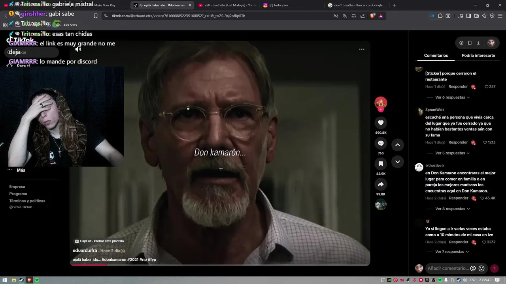Image resolution: width=506 pixels, height=284 pixels.
Task: Follow creator via the avatar plus button
Action: click(381, 109)
